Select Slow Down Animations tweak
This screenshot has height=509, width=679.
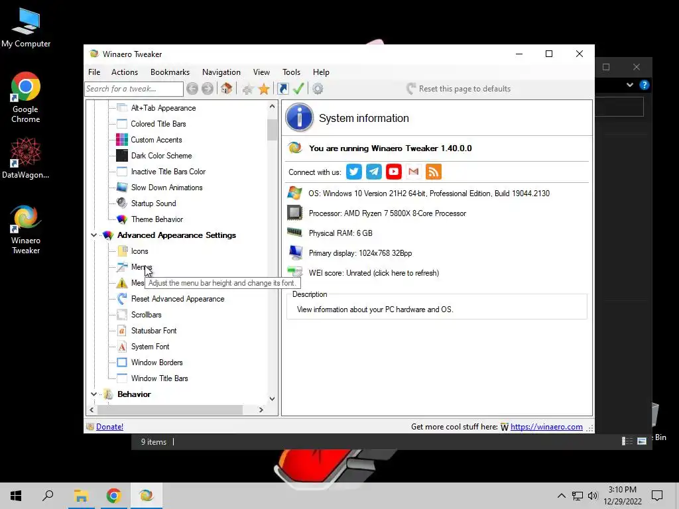click(166, 188)
